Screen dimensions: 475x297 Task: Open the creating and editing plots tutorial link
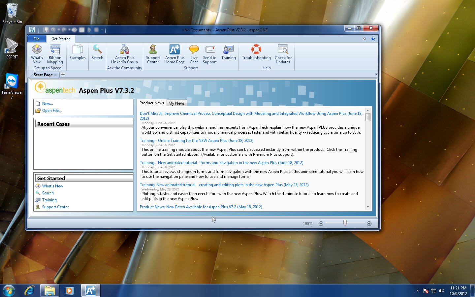pyautogui.click(x=224, y=185)
